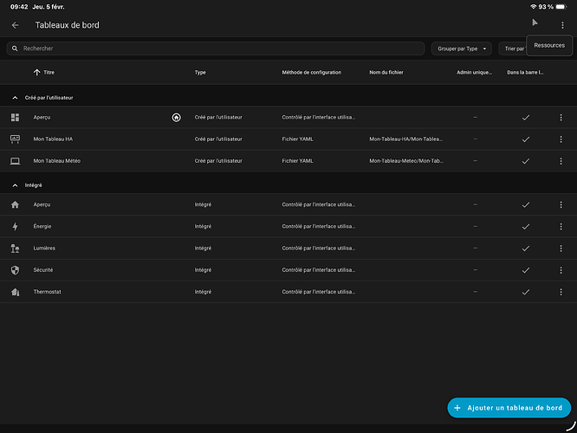The image size is (577, 433).
Task: Open the top-right overflow menu
Action: pos(561,25)
